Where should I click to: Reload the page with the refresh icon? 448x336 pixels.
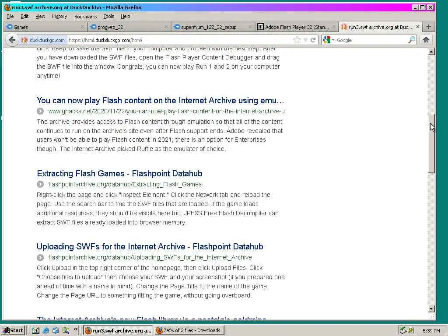(x=313, y=40)
